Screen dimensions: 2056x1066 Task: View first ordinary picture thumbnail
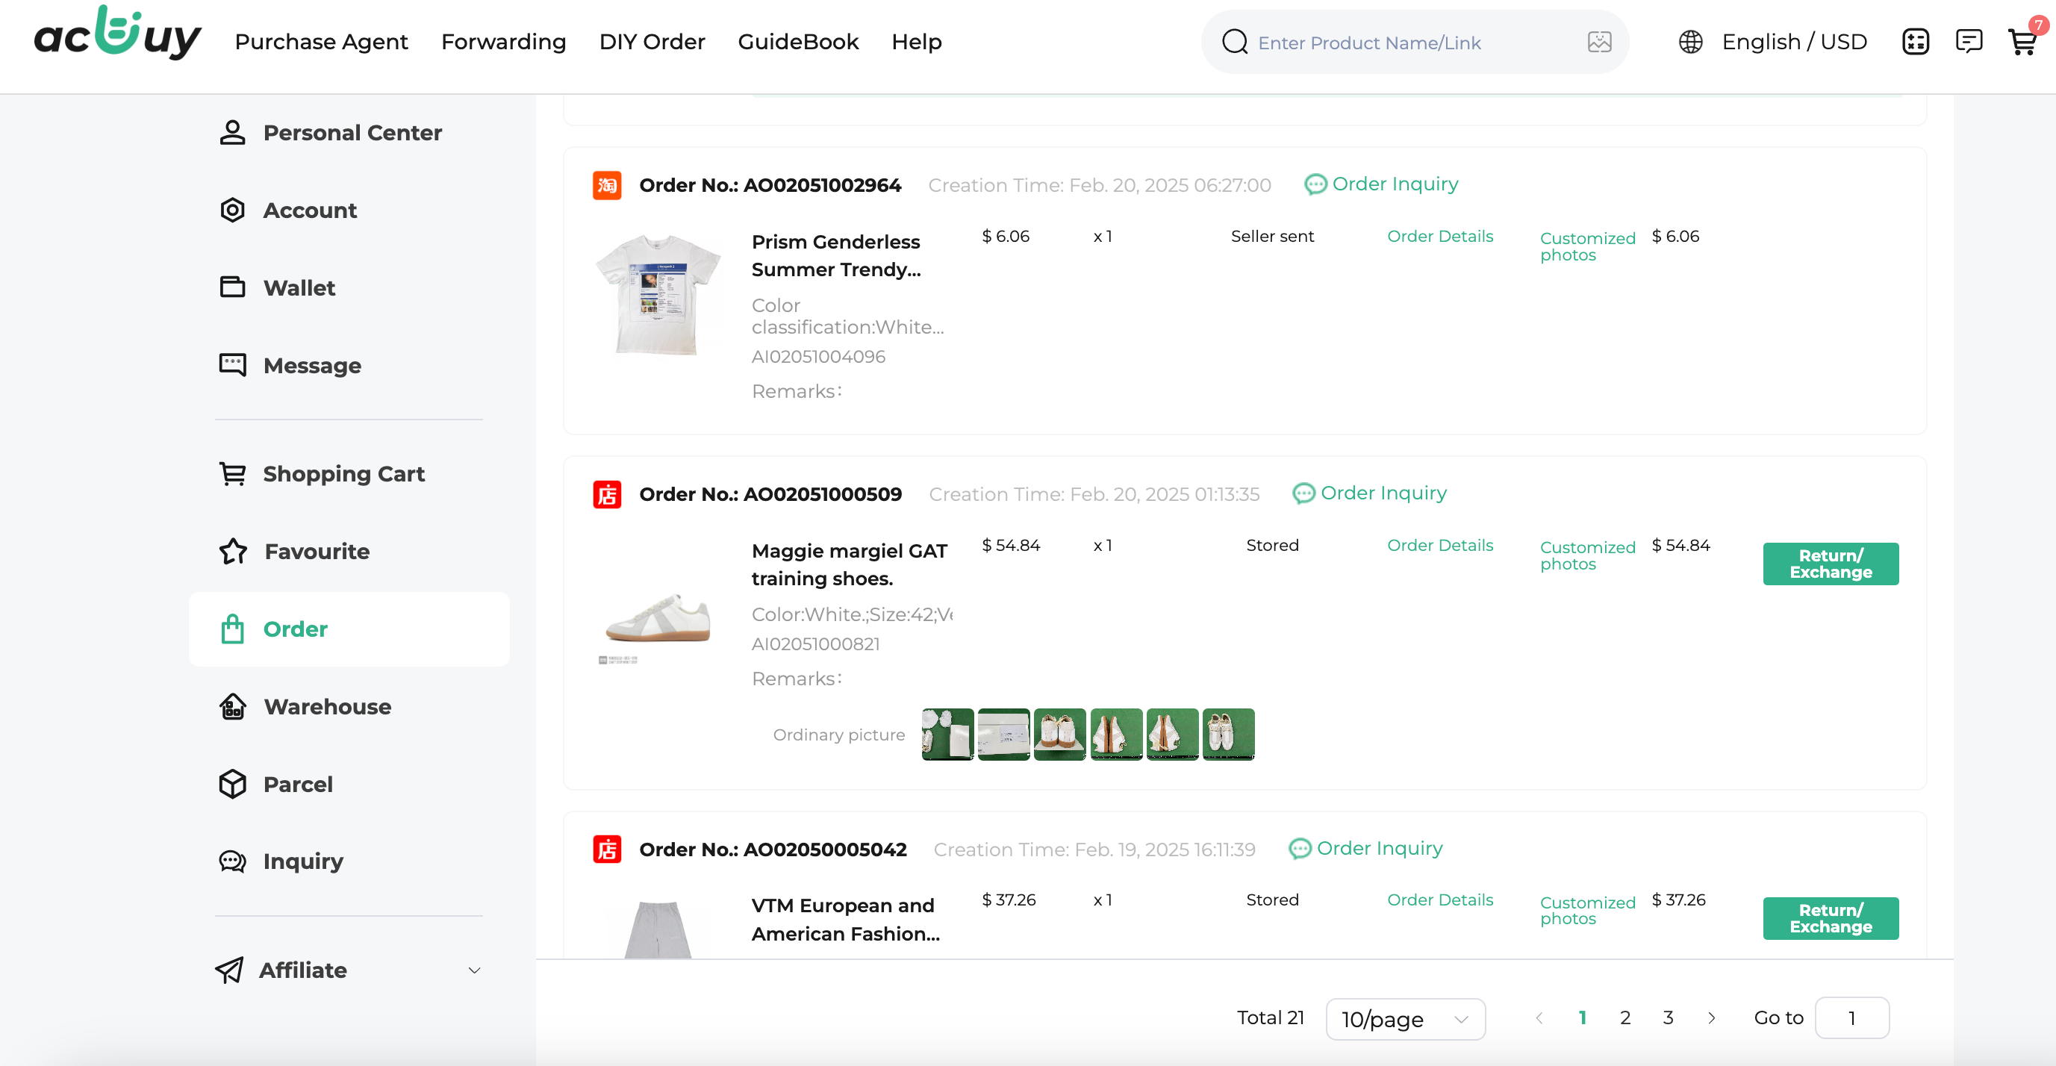tap(947, 734)
